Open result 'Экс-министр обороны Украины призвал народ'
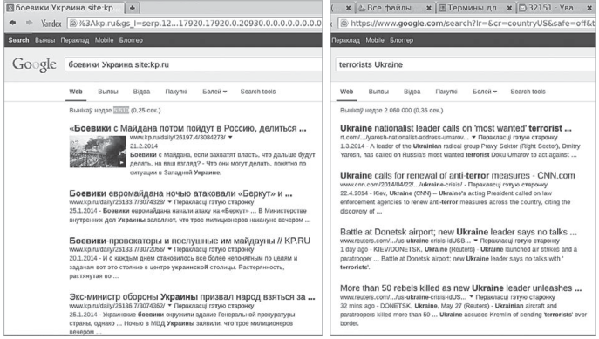The image size is (599, 339). point(192,297)
